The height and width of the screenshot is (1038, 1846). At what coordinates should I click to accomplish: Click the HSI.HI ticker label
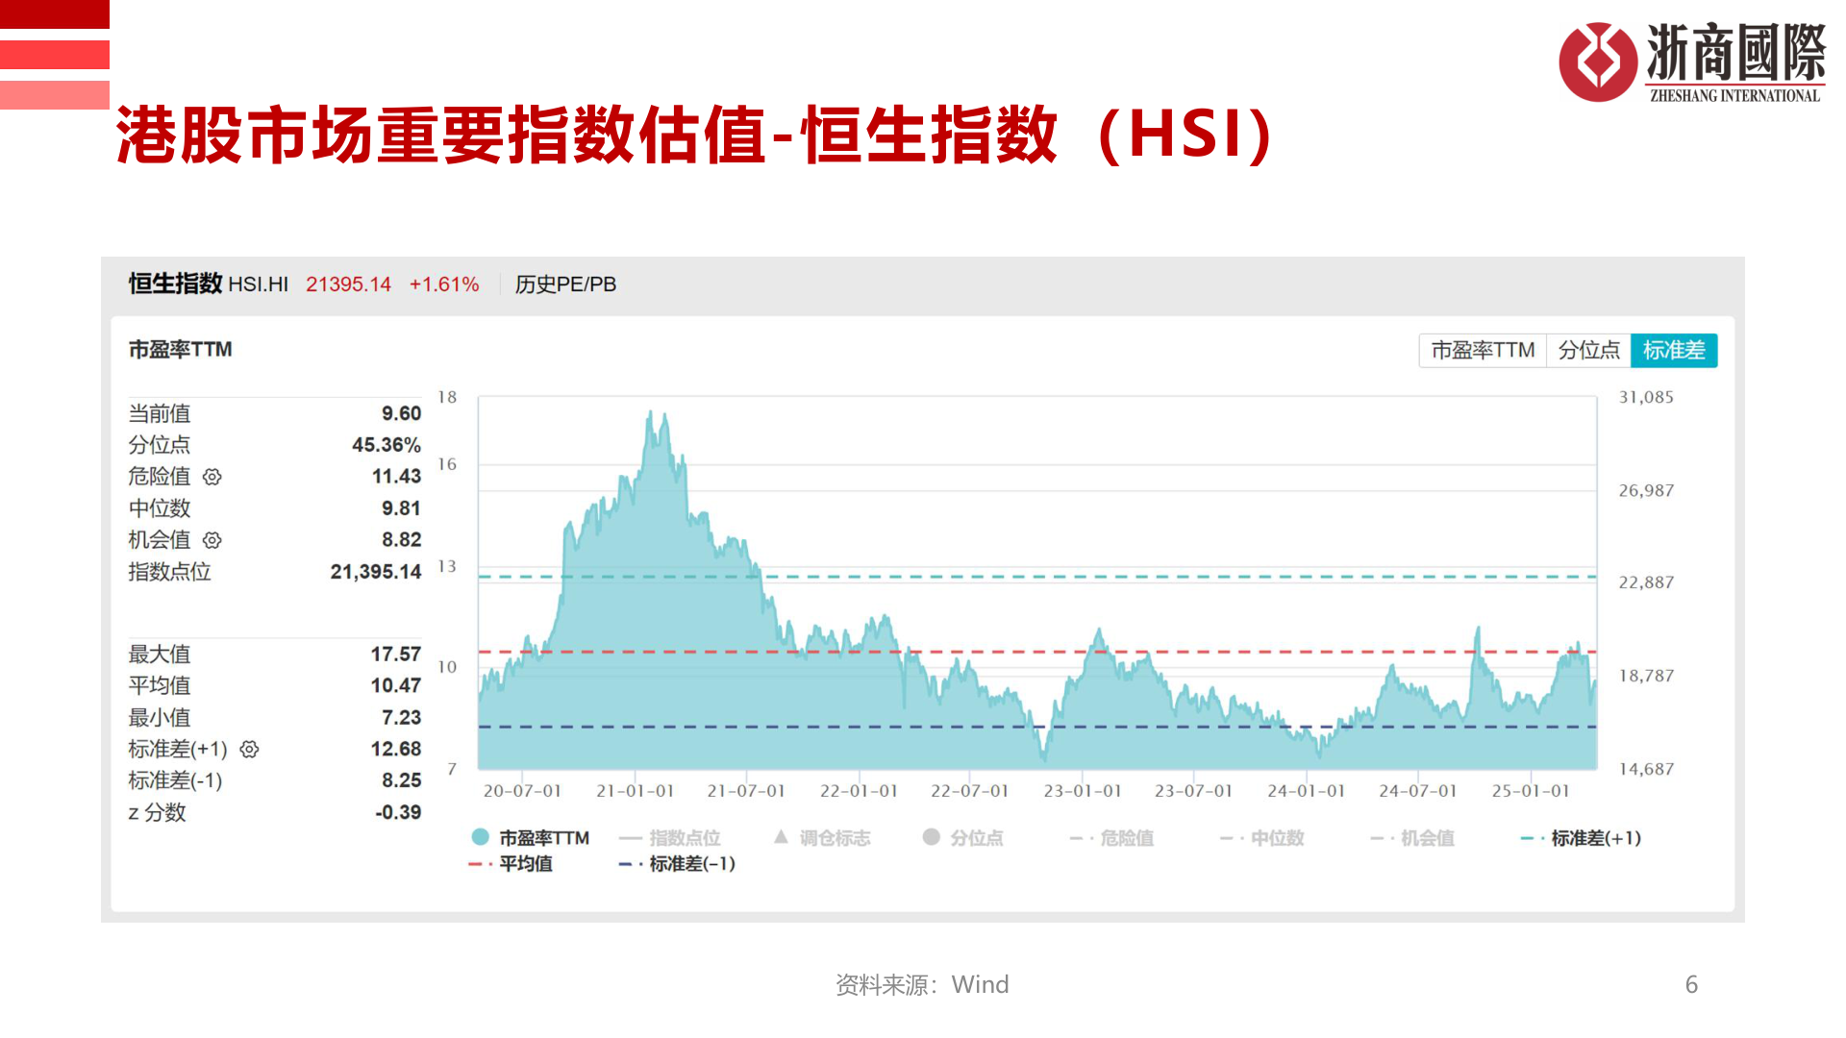(258, 284)
